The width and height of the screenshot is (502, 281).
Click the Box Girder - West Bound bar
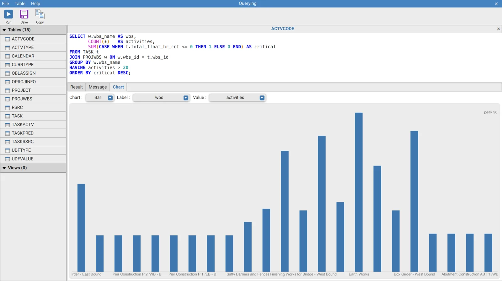pos(414,201)
